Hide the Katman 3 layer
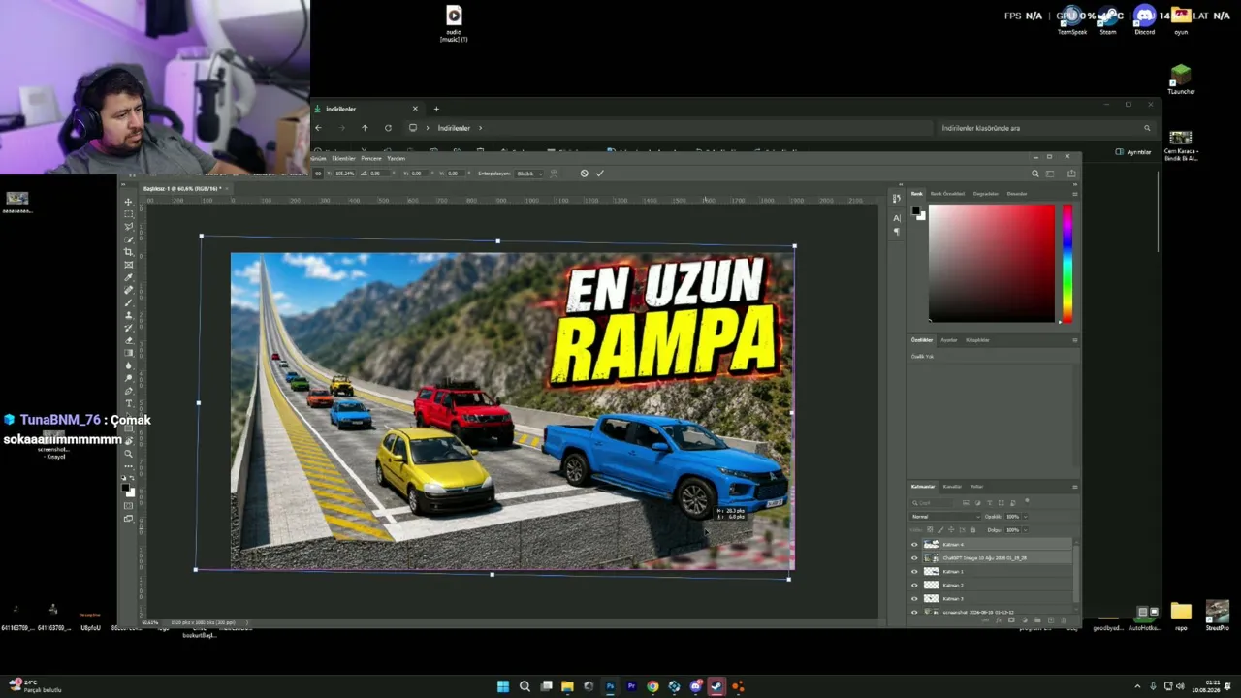 914,599
